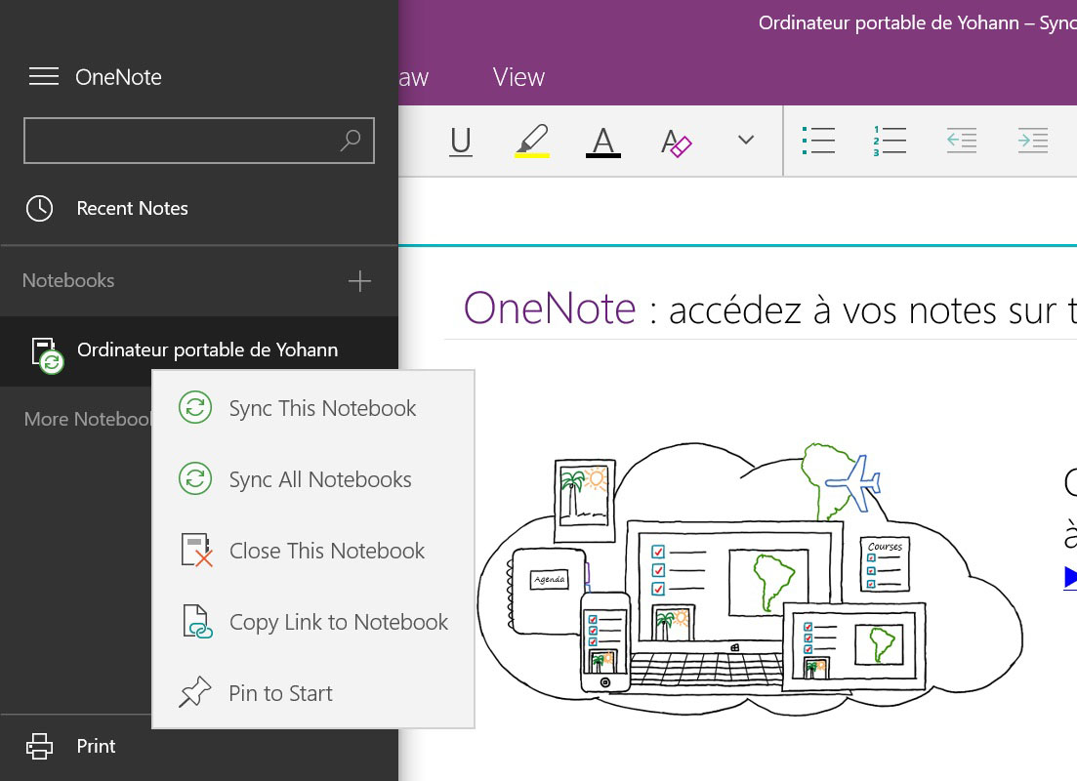Screen dimensions: 1077x781
Task: Choose Sync All Notebooks
Action: 320,479
